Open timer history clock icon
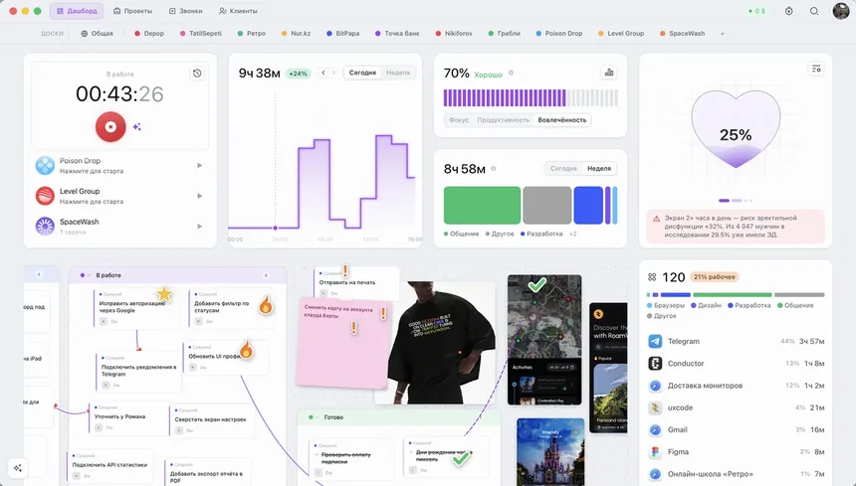This screenshot has width=856, height=486. coord(197,73)
